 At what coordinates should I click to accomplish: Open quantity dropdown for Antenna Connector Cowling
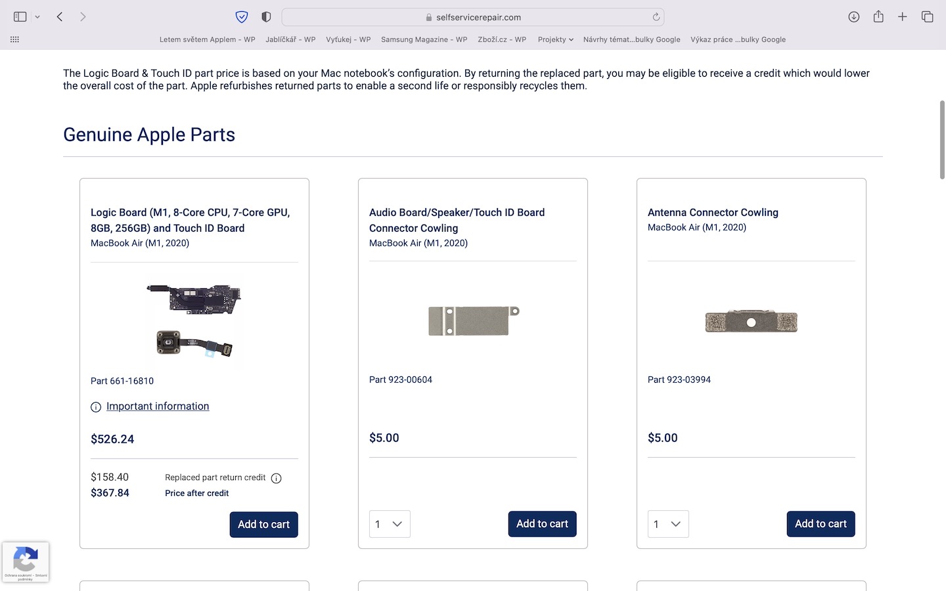668,524
